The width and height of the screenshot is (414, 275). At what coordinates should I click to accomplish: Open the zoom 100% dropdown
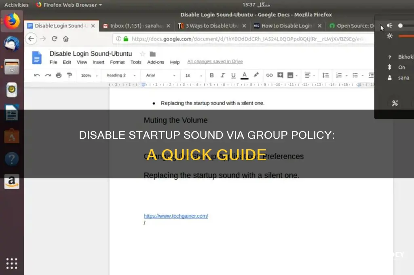tap(89, 76)
